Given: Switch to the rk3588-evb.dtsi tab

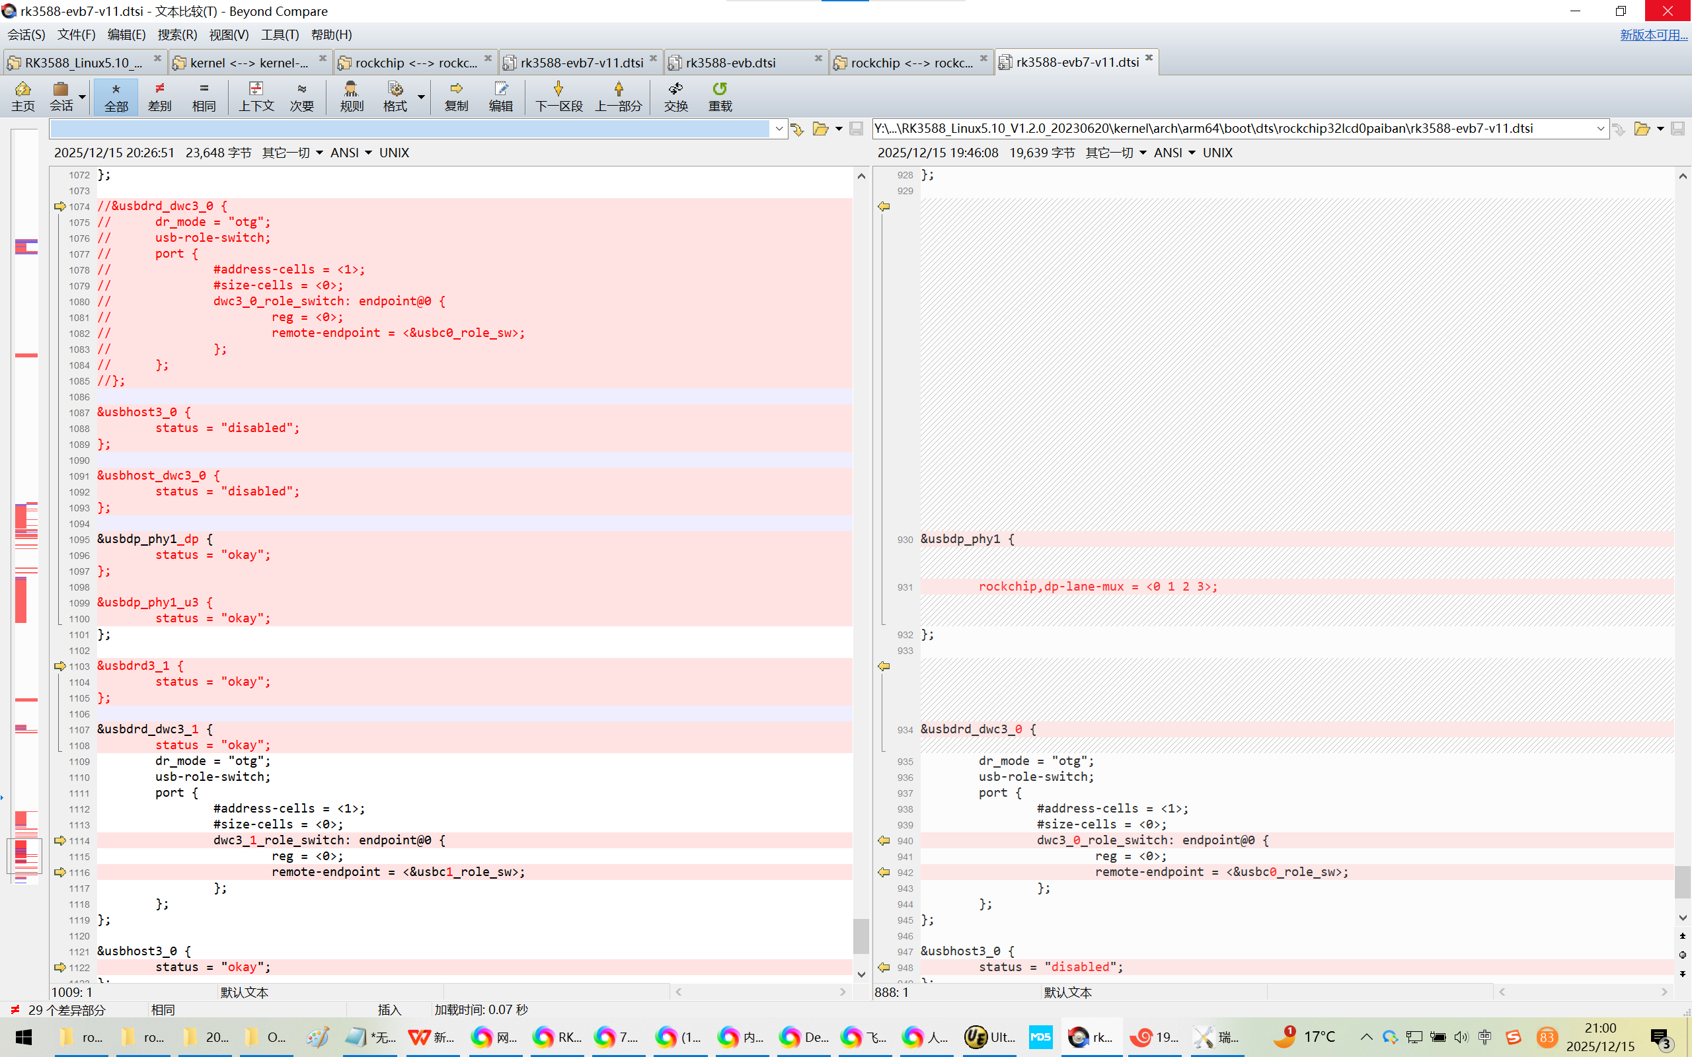Looking at the screenshot, I should (x=730, y=63).
